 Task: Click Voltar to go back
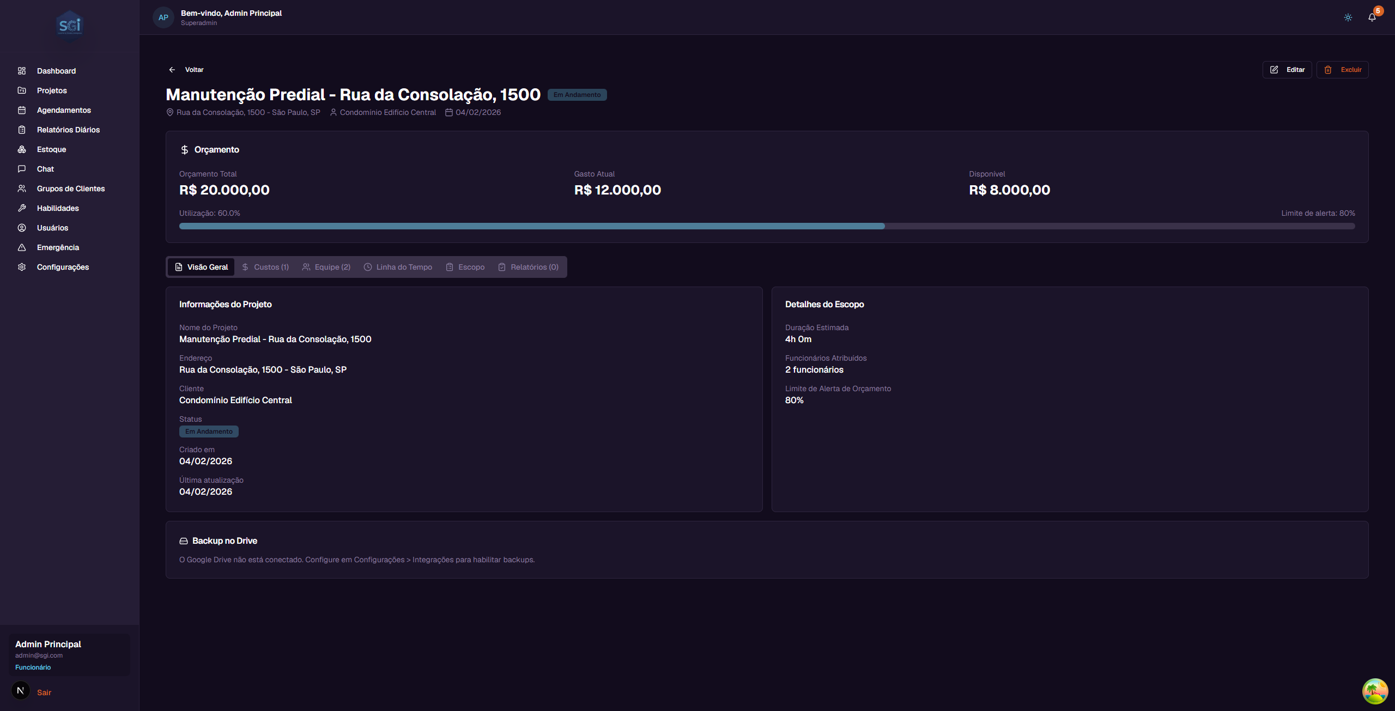pos(188,69)
